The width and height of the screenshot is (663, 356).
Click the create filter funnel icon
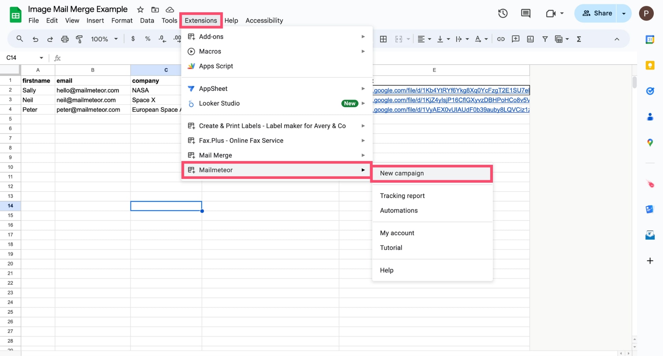[x=545, y=39]
